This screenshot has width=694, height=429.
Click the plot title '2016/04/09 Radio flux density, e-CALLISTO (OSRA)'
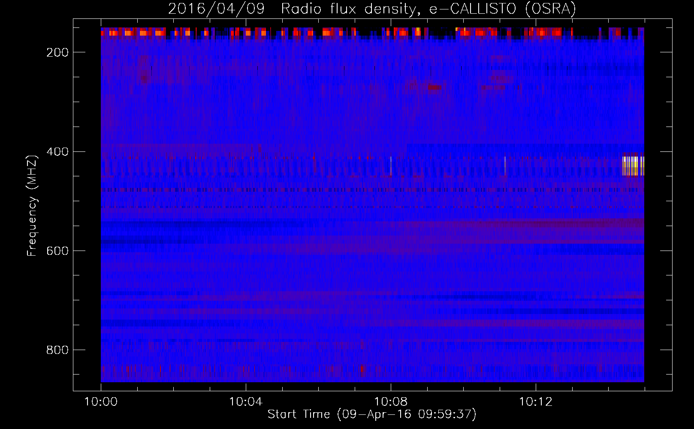372,9
